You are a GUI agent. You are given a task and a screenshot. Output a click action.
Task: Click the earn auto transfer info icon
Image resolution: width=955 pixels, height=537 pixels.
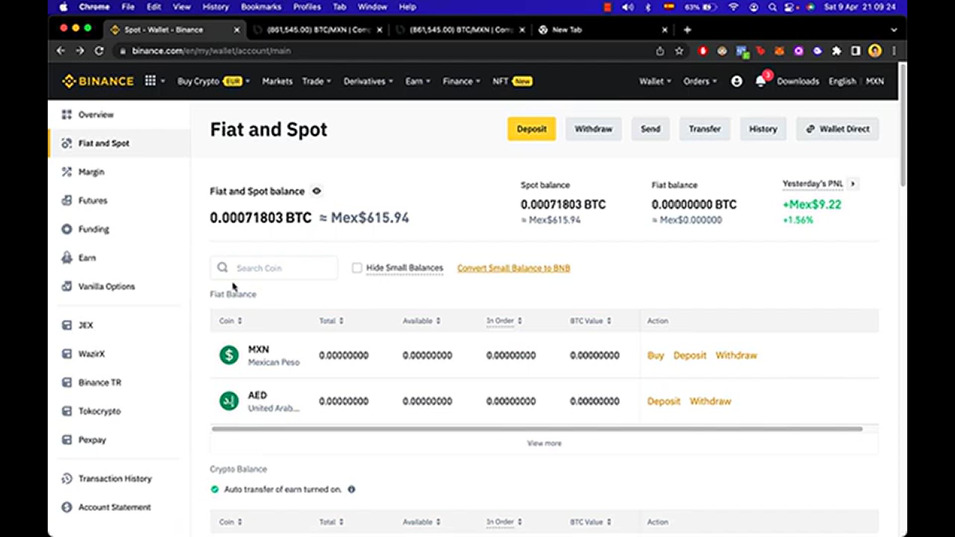[x=352, y=489]
